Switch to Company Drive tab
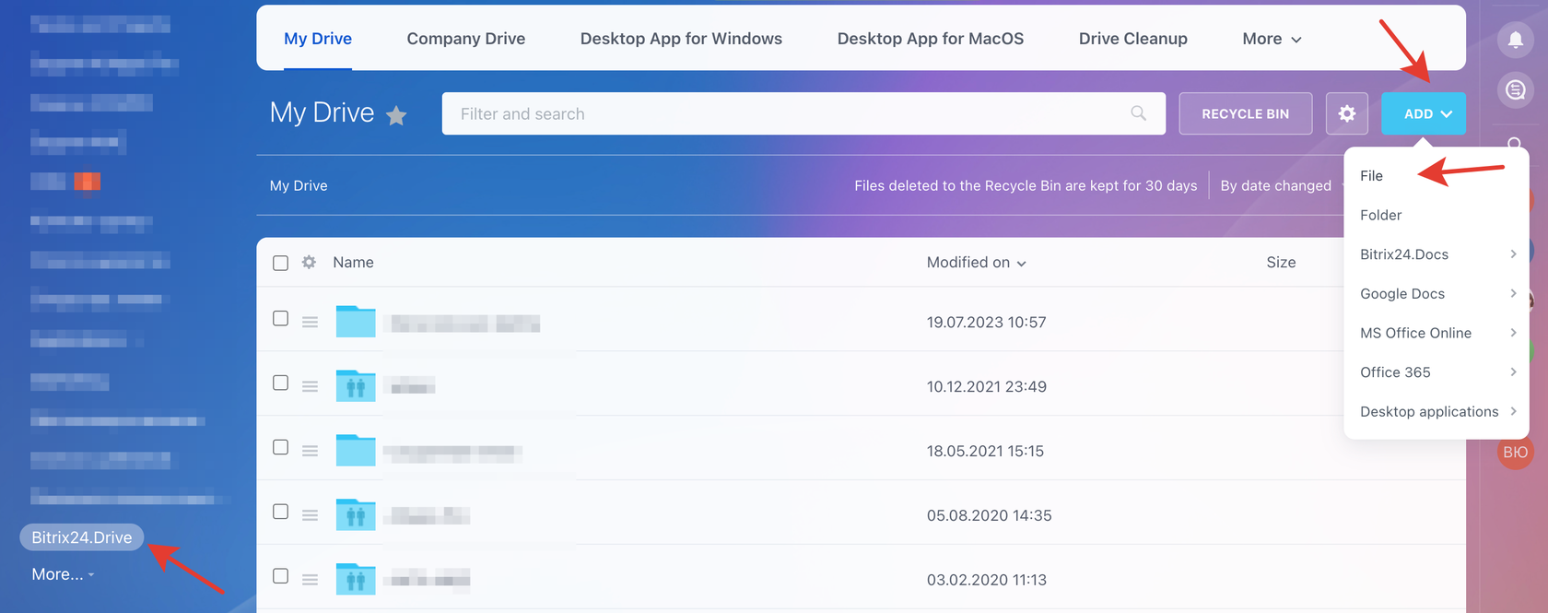This screenshot has height=613, width=1548. (466, 39)
